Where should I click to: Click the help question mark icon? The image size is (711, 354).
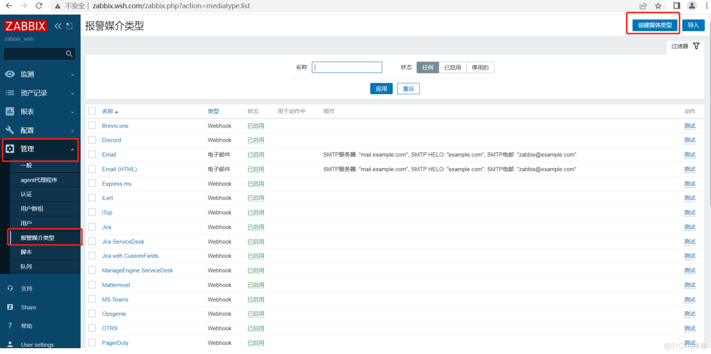click(x=10, y=326)
